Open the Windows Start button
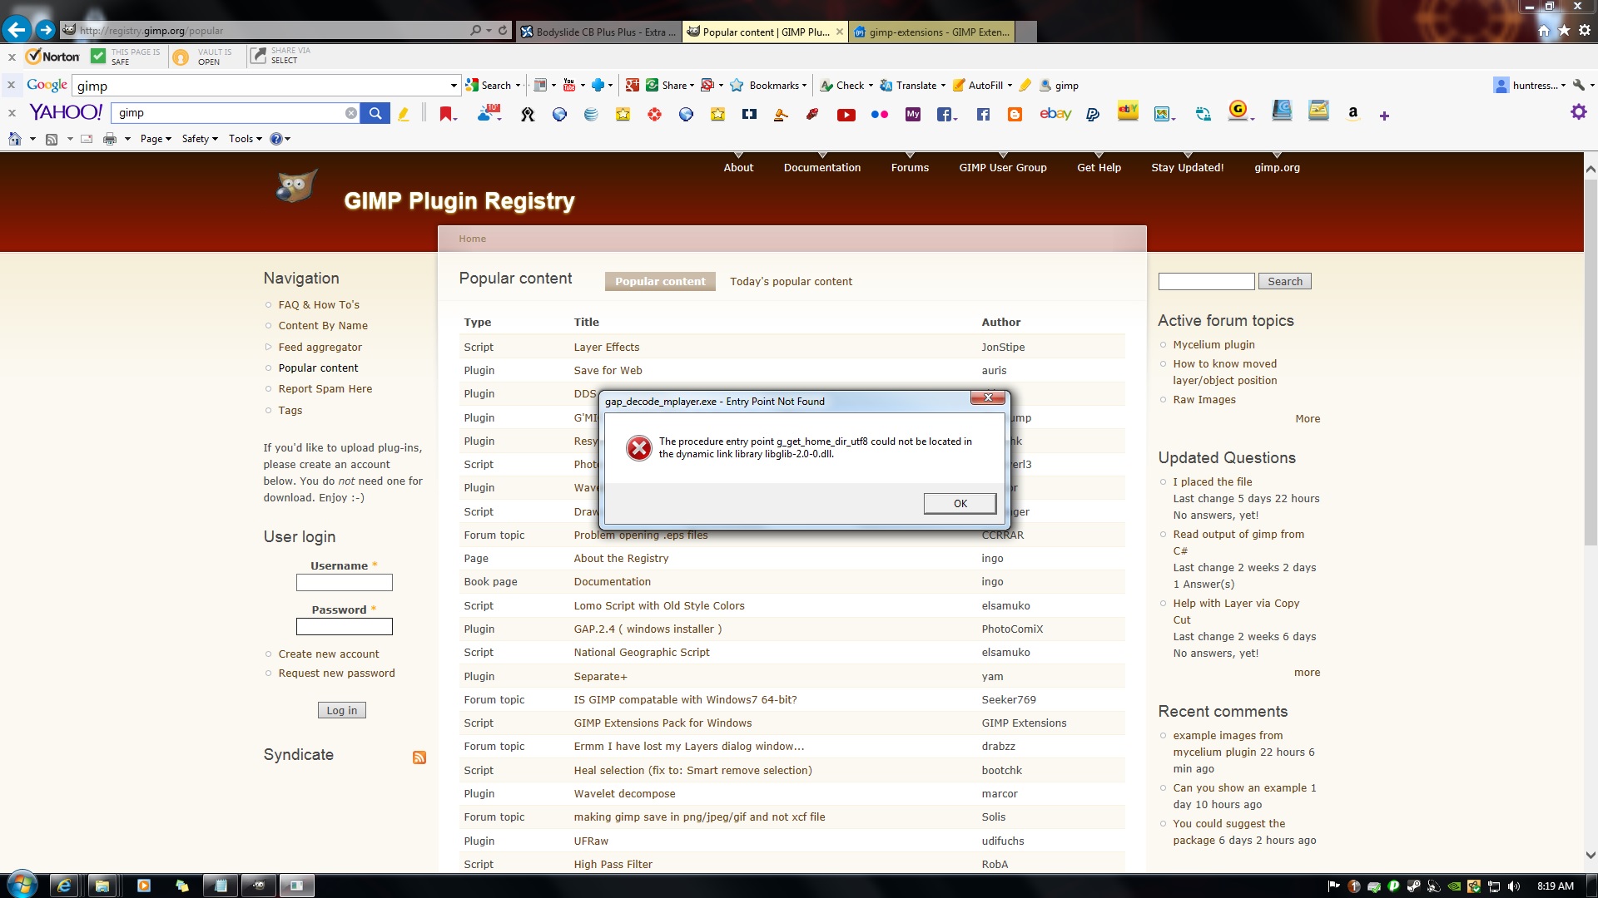Image resolution: width=1598 pixels, height=898 pixels. click(21, 885)
